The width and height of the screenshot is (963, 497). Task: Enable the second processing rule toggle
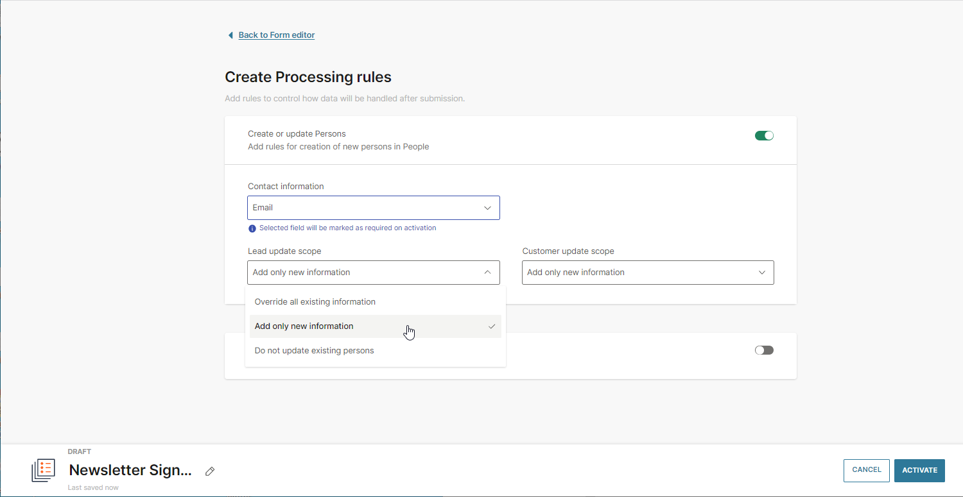click(764, 350)
